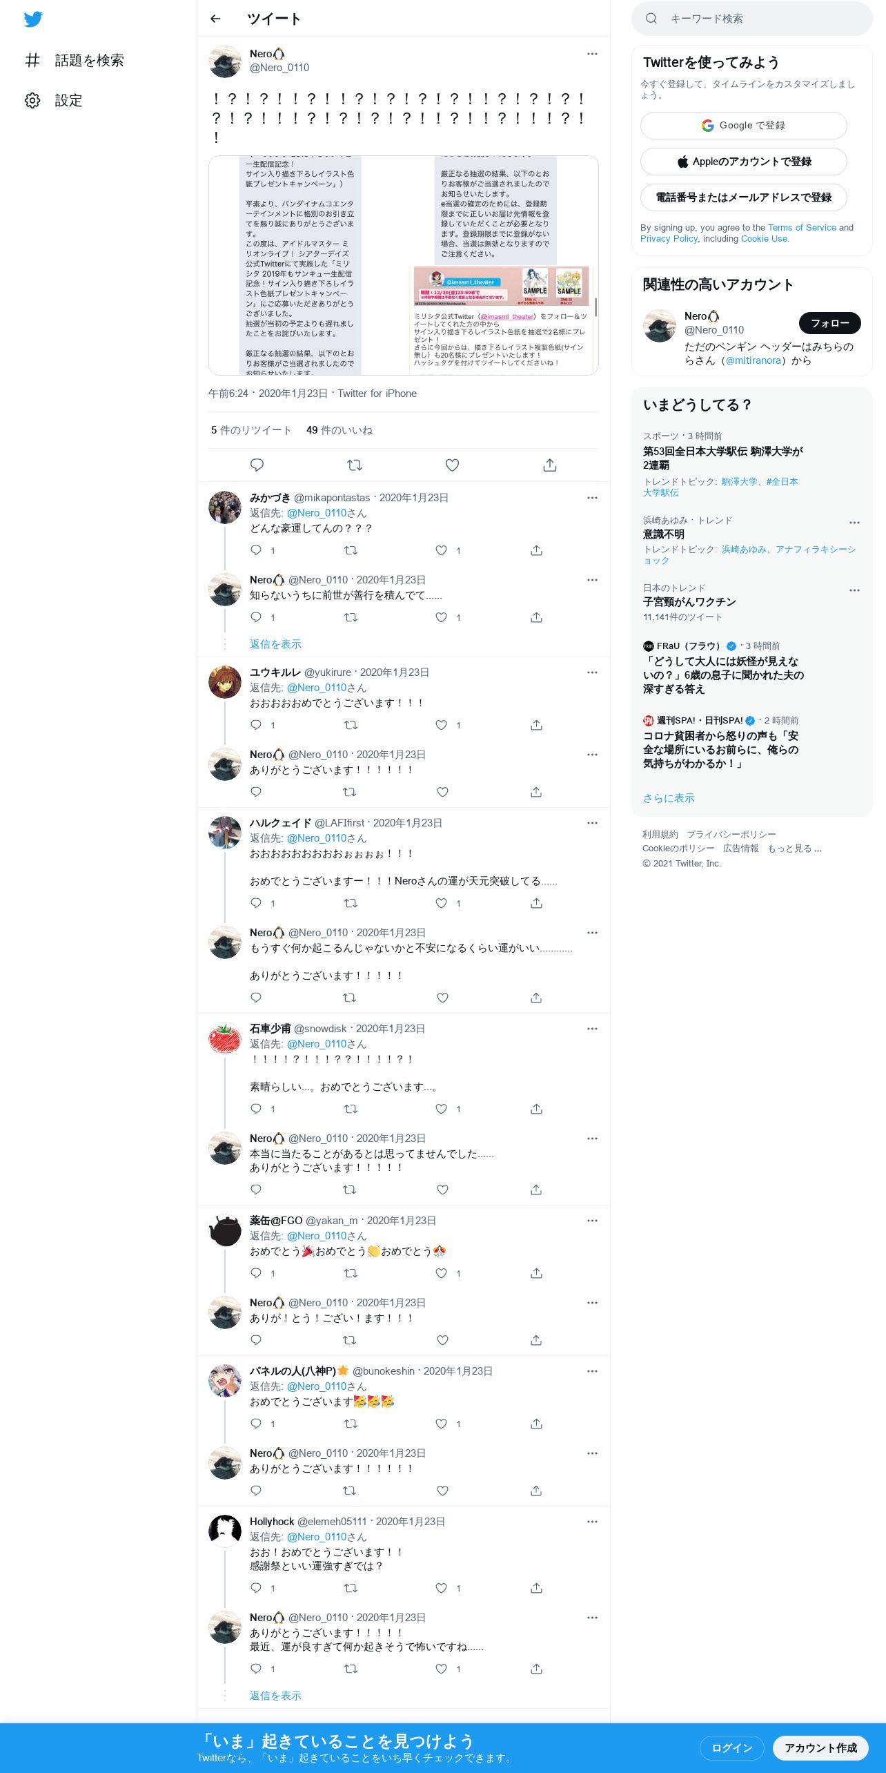Like the main tweet with heart icon
Image resolution: width=886 pixels, height=1773 pixels.
pos(452,465)
